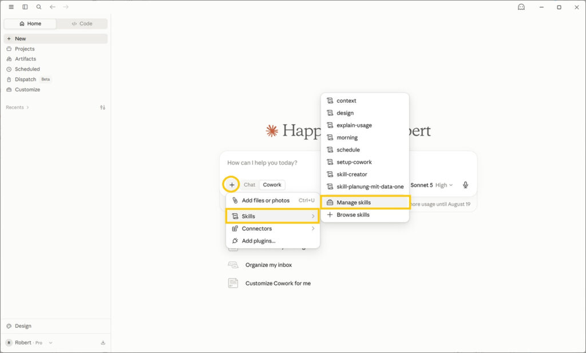
Task: Select the morning skill
Action: point(365,137)
